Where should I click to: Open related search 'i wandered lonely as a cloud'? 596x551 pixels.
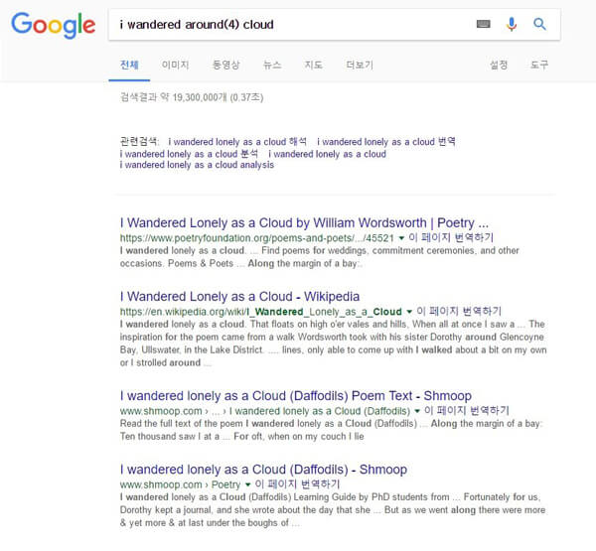tap(327, 154)
